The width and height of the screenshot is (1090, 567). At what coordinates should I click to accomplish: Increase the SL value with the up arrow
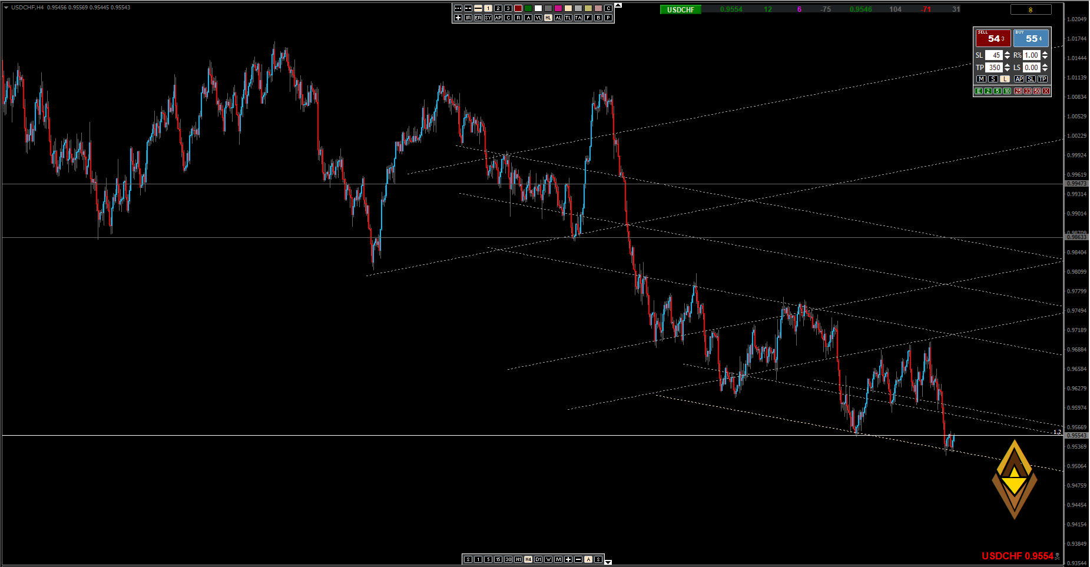pyautogui.click(x=1008, y=53)
